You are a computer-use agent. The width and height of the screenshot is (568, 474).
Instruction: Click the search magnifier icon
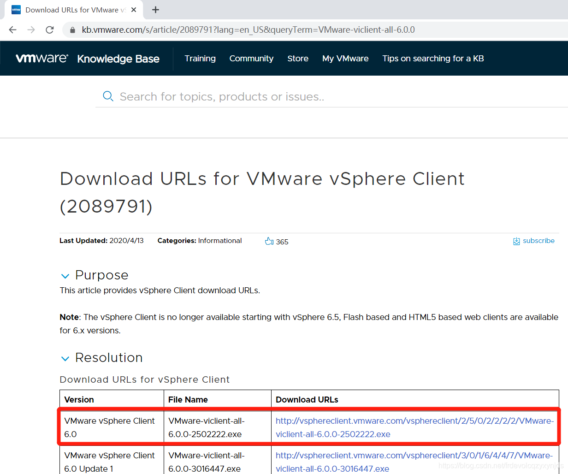108,96
